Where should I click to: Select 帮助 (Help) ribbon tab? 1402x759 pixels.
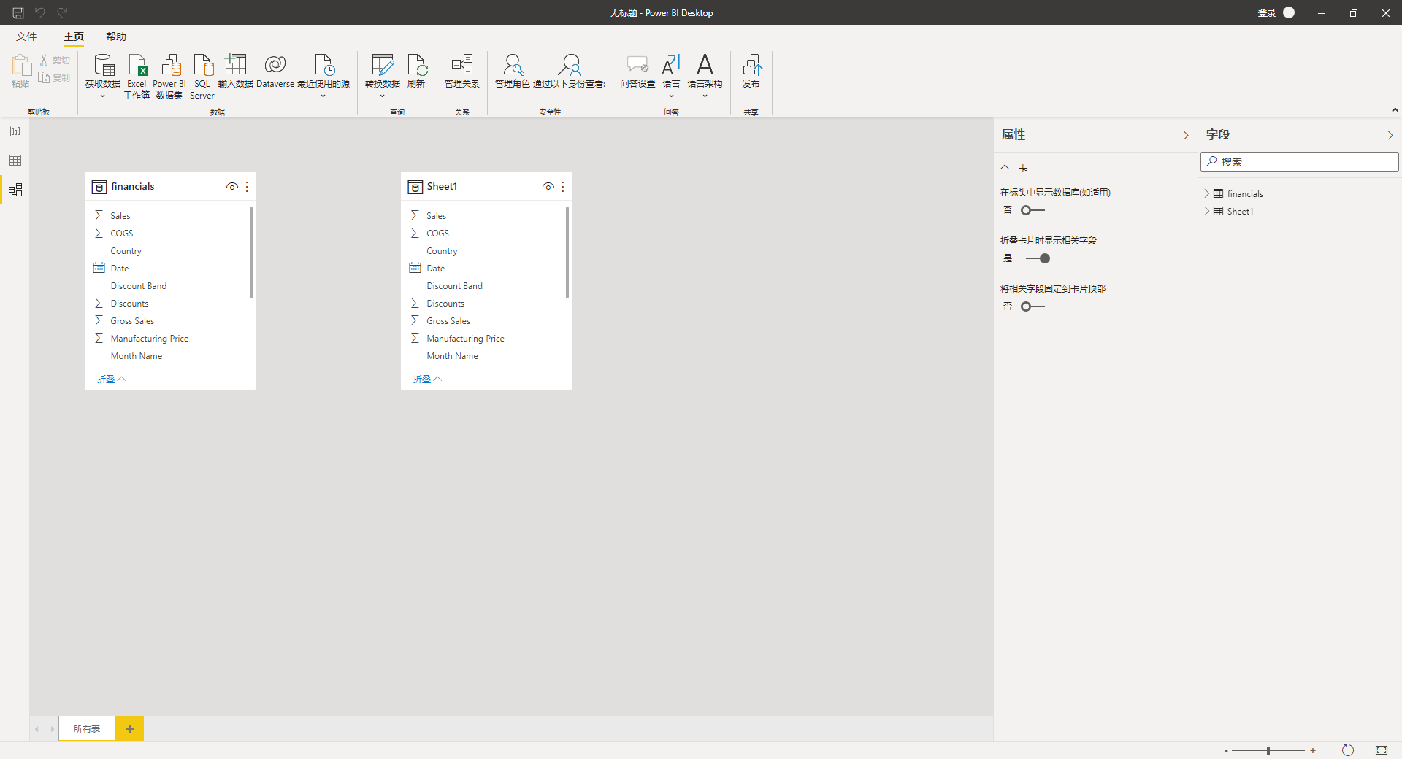[116, 36]
